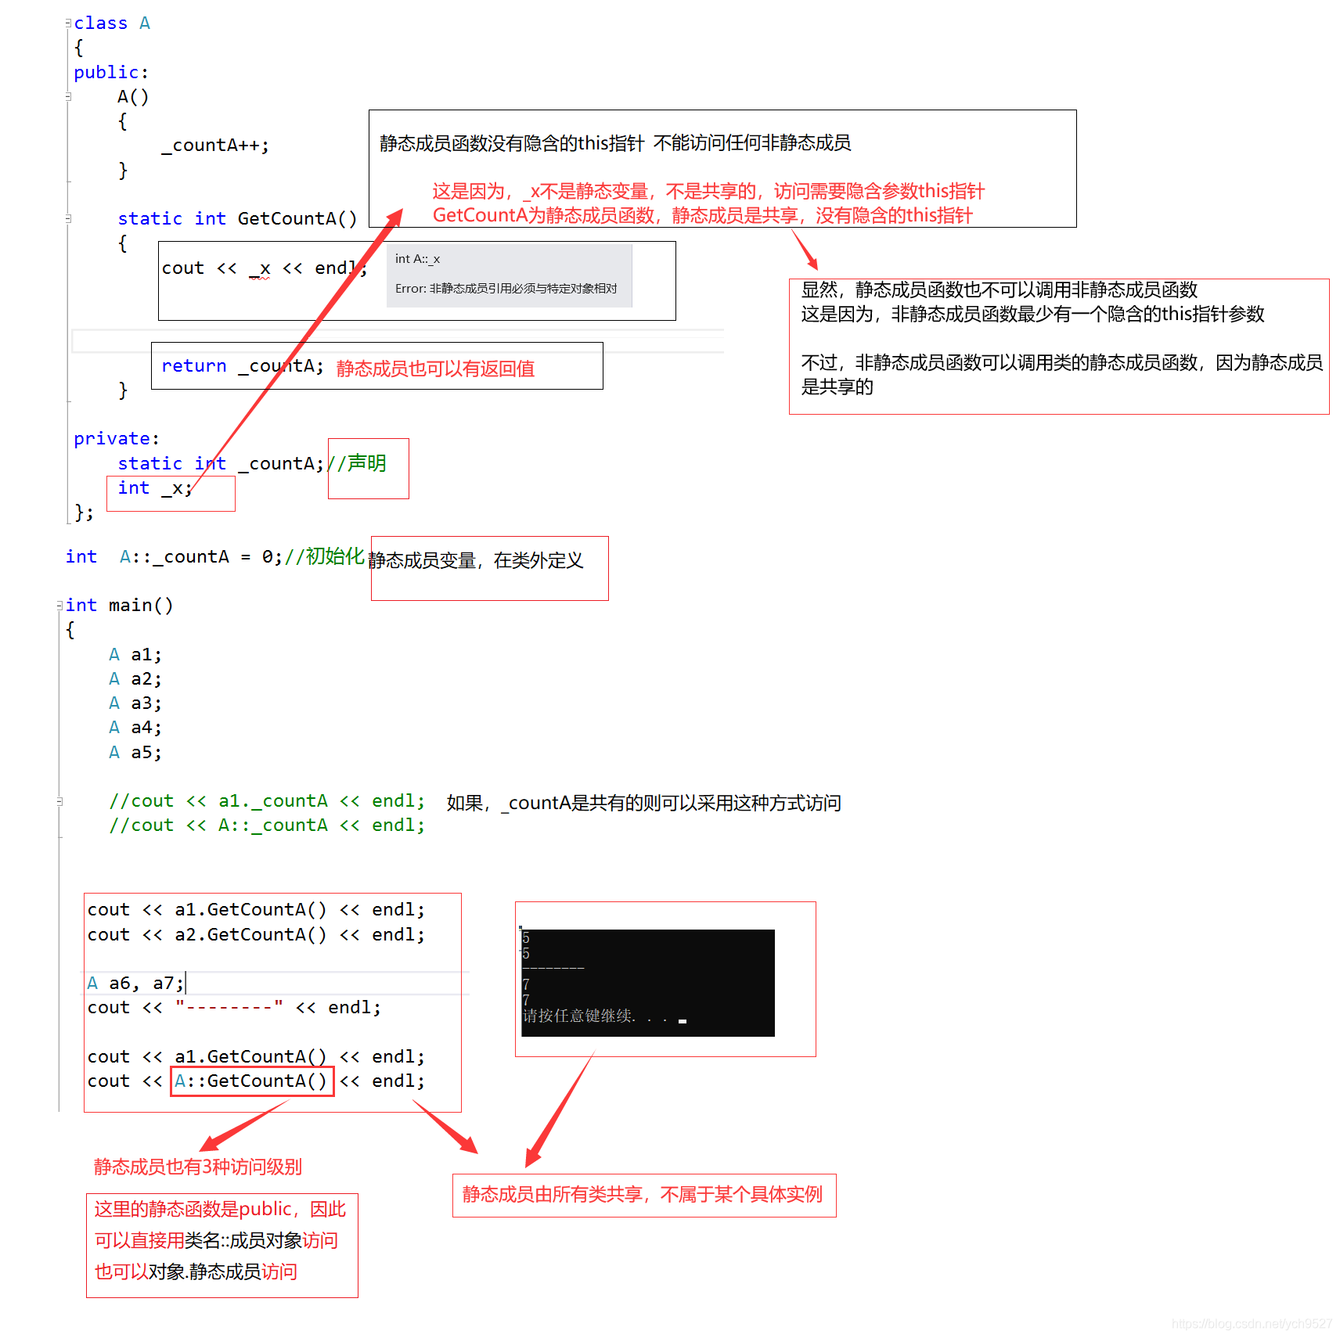Click red note '静态成员也有3种访问级别'
1340x1338 pixels.
pyautogui.click(x=197, y=1167)
